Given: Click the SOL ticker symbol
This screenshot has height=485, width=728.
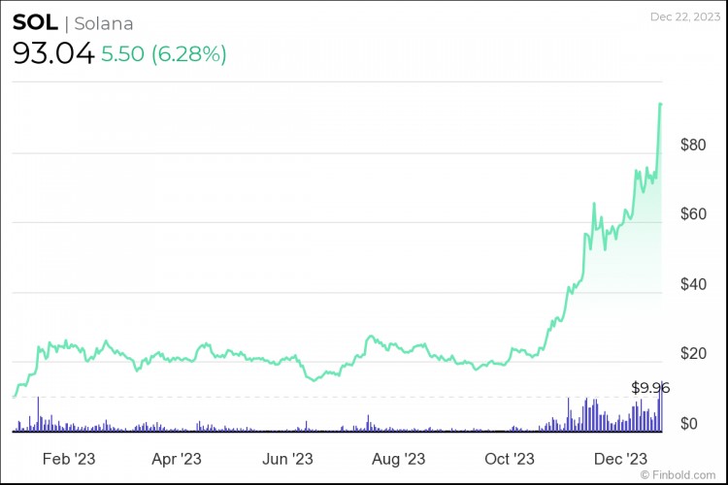Looking at the screenshot, I should 35,23.
